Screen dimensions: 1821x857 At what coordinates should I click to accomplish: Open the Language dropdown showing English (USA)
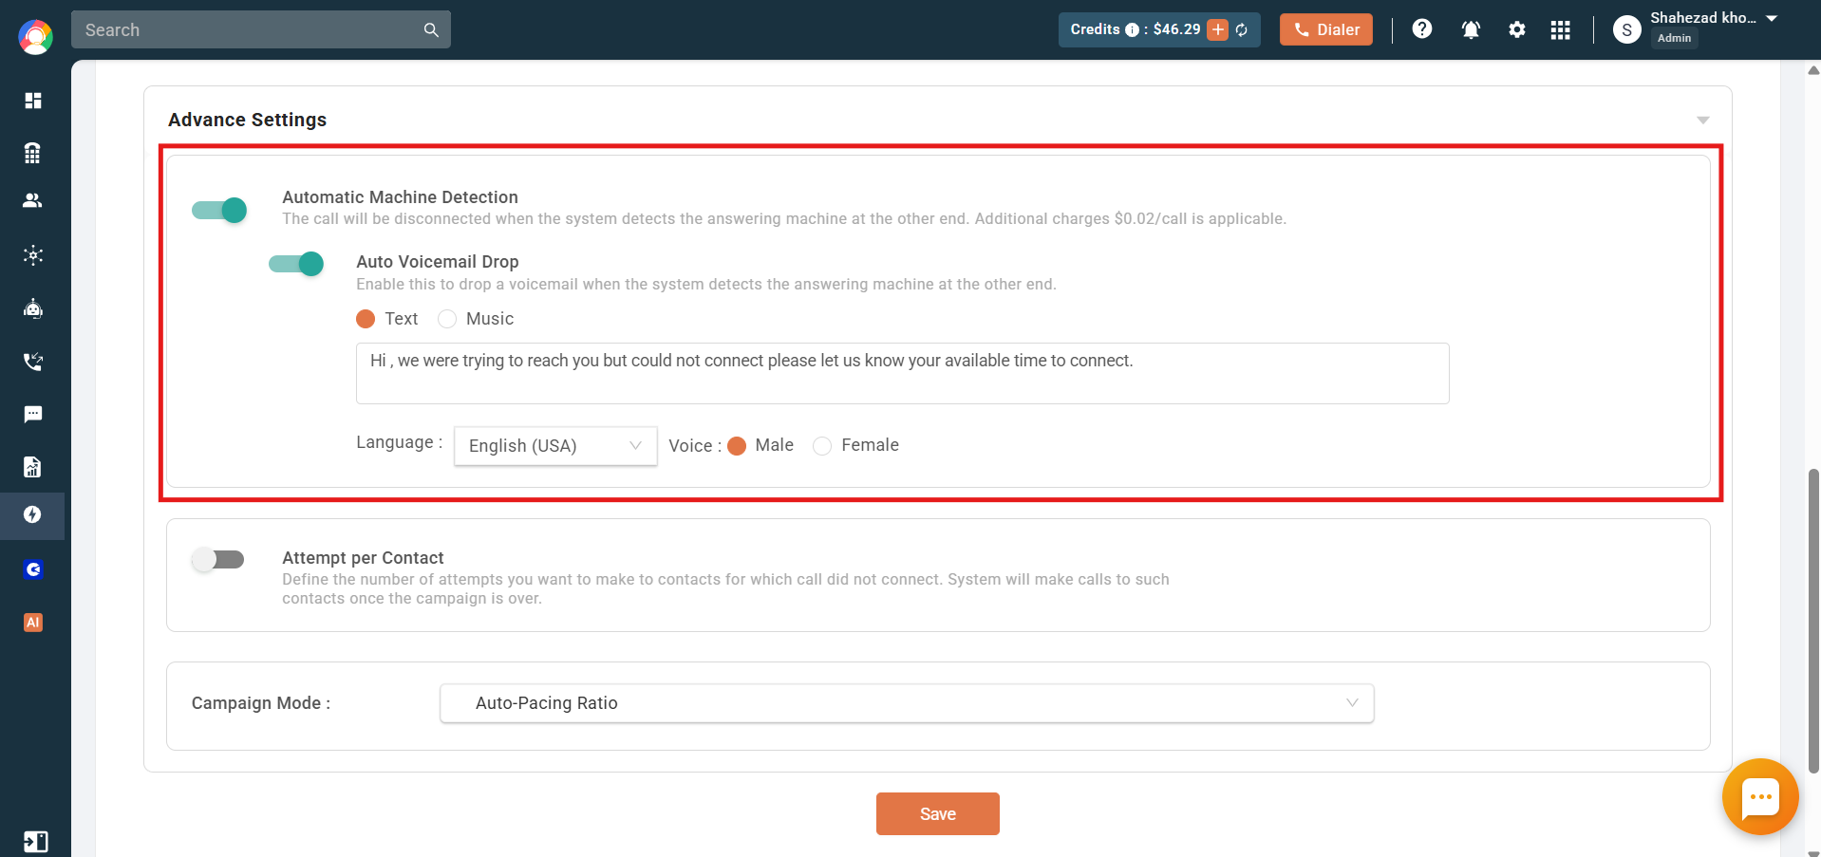(555, 446)
